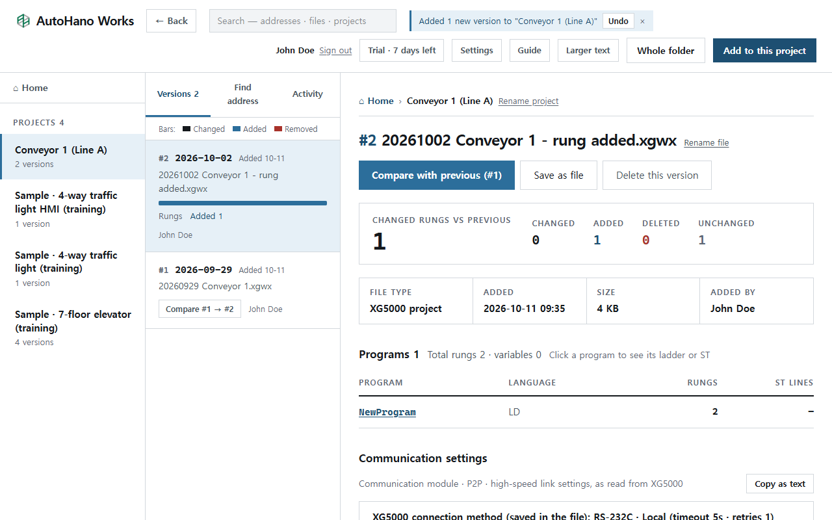Click the added date "2026-10-11 09:35"
This screenshot has width=832, height=520.
(x=525, y=309)
